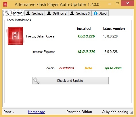Click the app icon in the title bar
Image resolution: width=136 pixels, height=117 pixels.
pyautogui.click(x=5, y=4)
